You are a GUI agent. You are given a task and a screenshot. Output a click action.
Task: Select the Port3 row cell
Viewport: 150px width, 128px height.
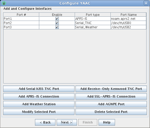21,27
